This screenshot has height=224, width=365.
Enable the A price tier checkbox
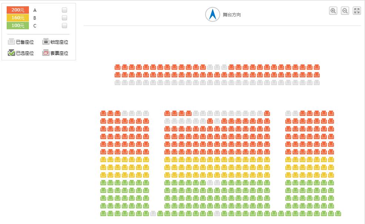[x=64, y=10]
